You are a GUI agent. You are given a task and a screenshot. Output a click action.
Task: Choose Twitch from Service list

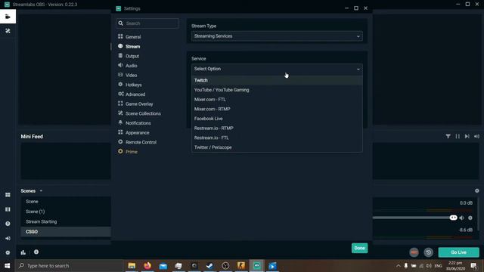277,80
